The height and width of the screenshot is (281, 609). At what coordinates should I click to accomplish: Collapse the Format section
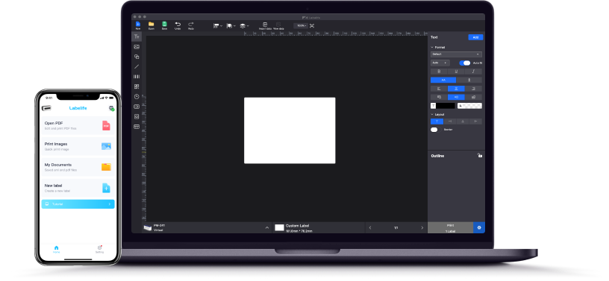[x=432, y=48]
